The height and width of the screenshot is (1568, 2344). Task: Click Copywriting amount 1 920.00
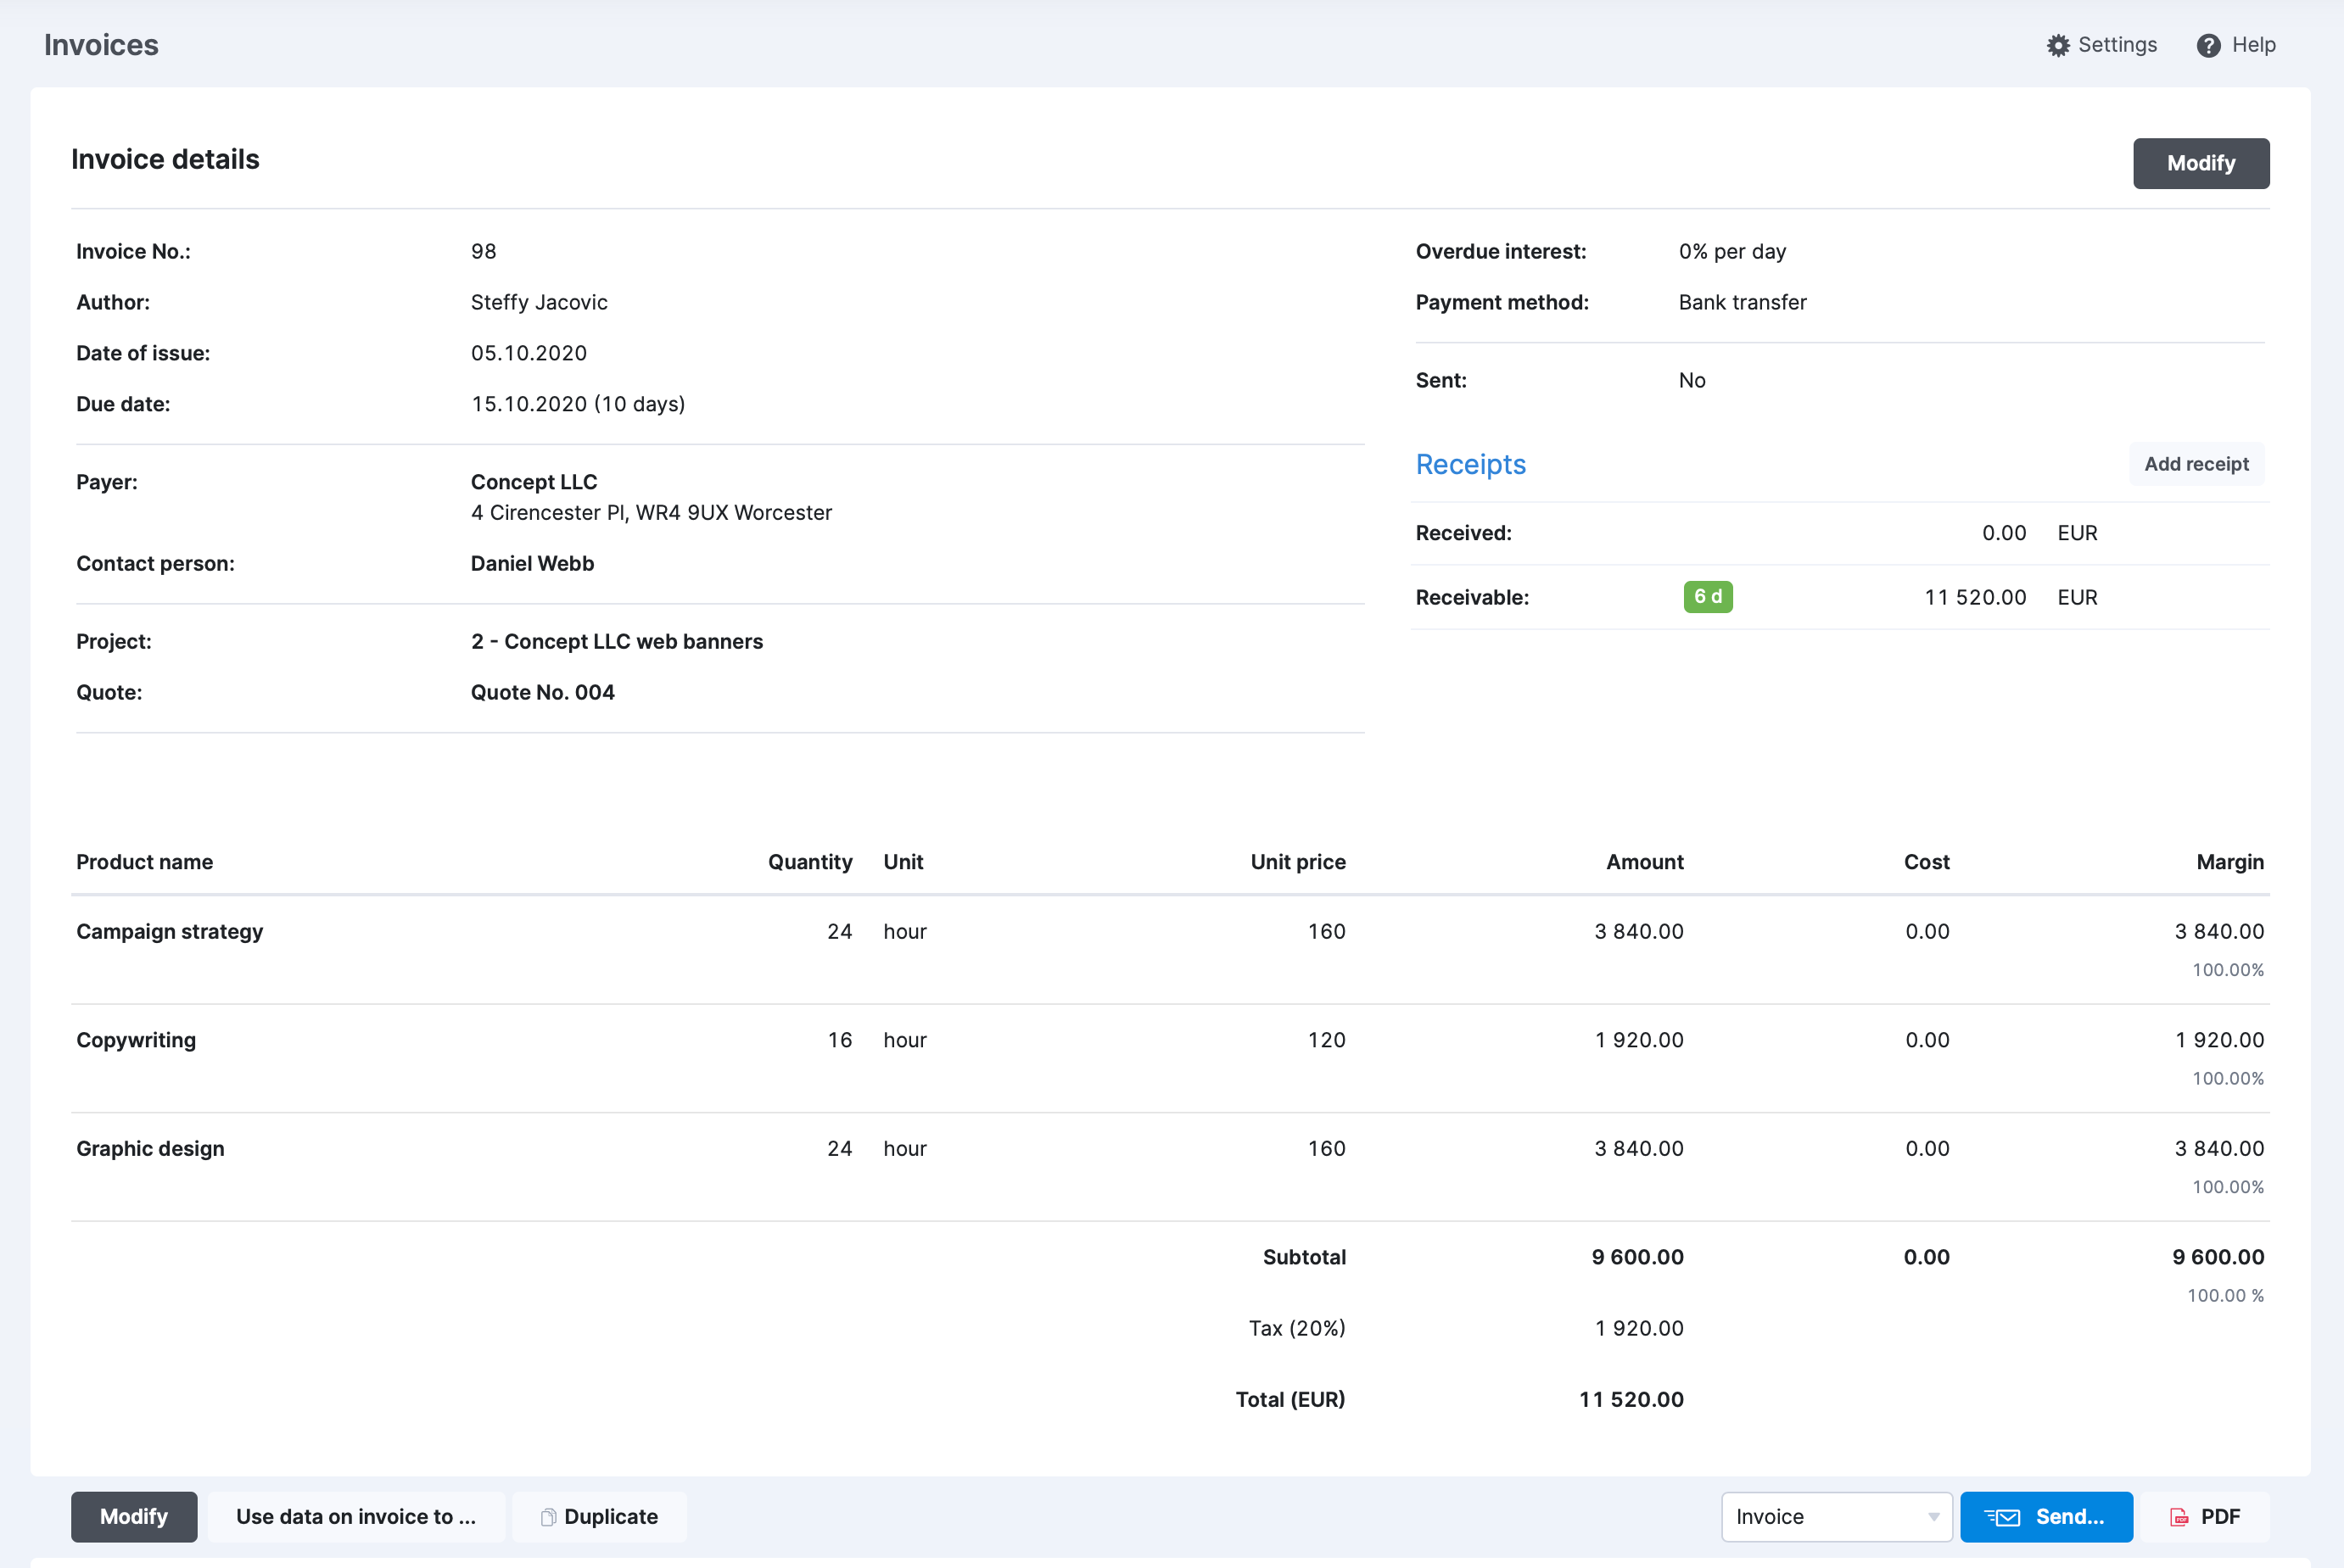tap(1639, 1040)
